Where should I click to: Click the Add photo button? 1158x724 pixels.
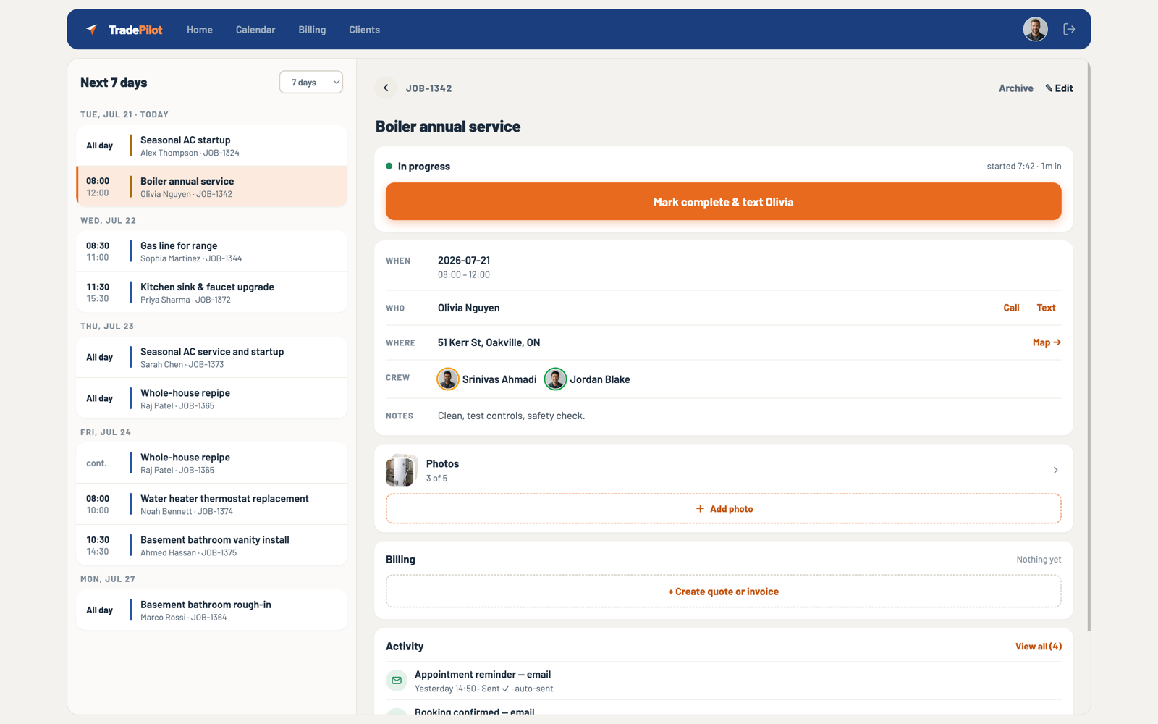click(724, 509)
